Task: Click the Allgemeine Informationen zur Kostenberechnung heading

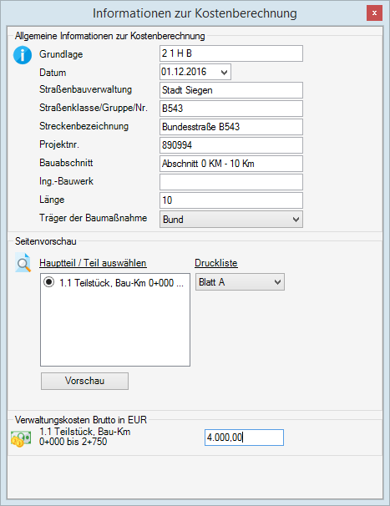Action: tap(109, 36)
